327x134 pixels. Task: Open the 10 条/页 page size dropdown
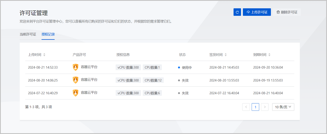(283, 107)
